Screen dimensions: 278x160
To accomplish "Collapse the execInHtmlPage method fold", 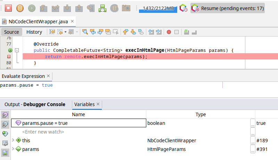I will (x=17, y=50).
